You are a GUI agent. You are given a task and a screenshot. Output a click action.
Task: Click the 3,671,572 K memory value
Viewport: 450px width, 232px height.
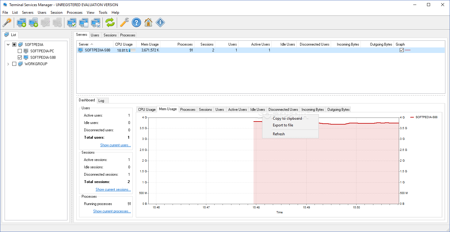coord(150,50)
